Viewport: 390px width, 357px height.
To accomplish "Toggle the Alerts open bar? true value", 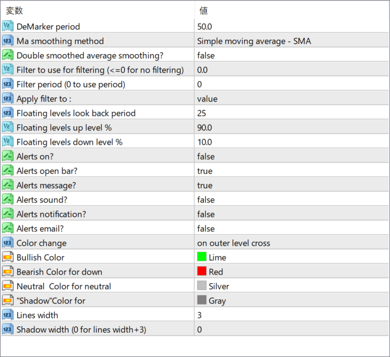I will click(292, 171).
